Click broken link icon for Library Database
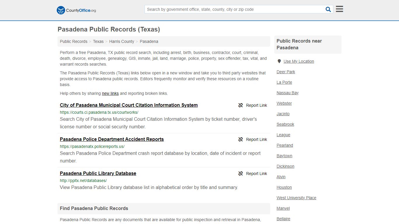Viewport: 399px width, 224px height. (241, 174)
